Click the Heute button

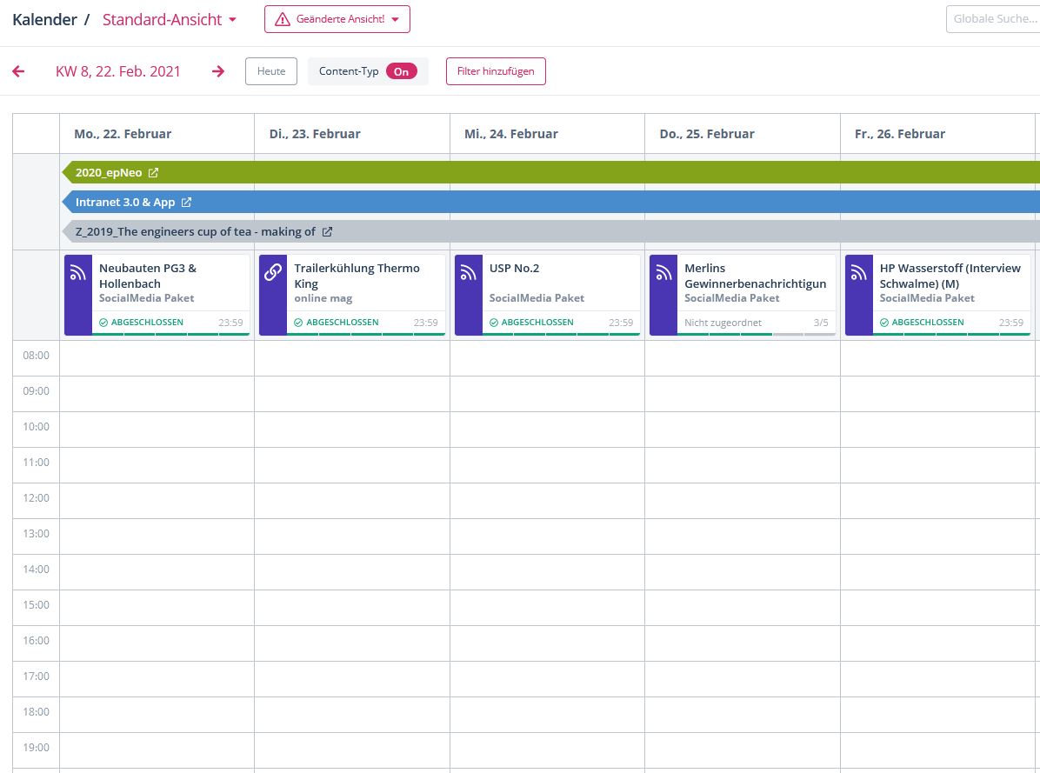[x=271, y=71]
